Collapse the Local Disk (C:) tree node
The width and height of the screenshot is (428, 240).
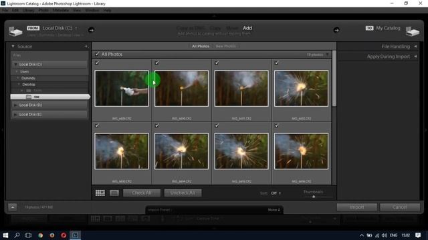click(15, 65)
